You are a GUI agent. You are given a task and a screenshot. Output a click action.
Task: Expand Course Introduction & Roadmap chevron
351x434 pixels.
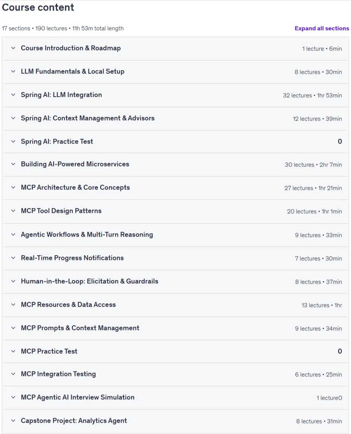[x=13, y=48]
